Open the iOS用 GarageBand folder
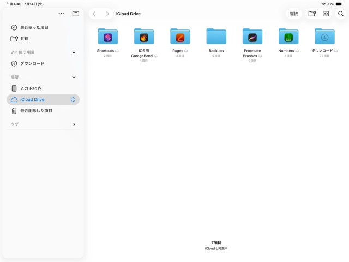 point(144,37)
